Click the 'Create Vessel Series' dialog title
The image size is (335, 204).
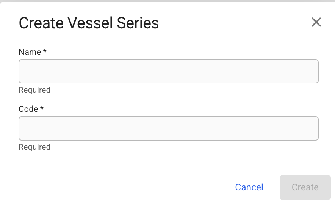(x=89, y=23)
